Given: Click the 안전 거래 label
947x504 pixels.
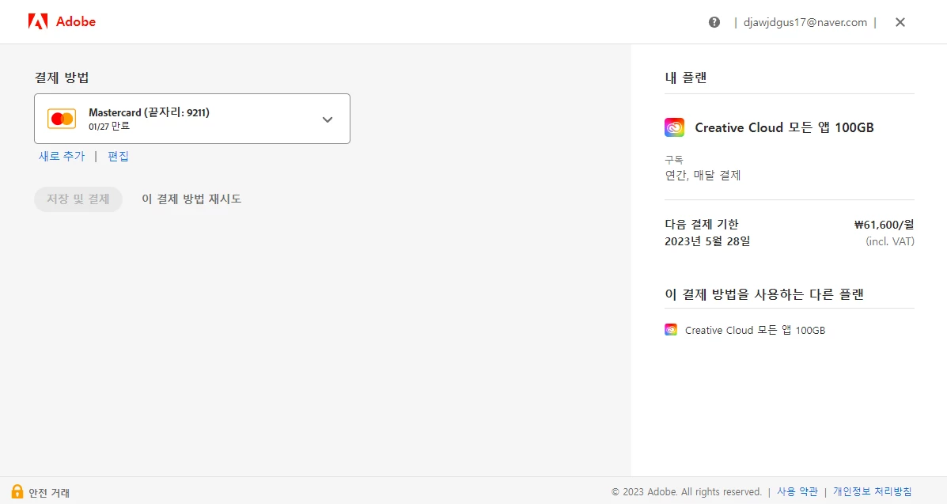Looking at the screenshot, I should (x=49, y=493).
